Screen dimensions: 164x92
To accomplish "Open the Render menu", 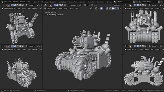I will coord(15,2).
